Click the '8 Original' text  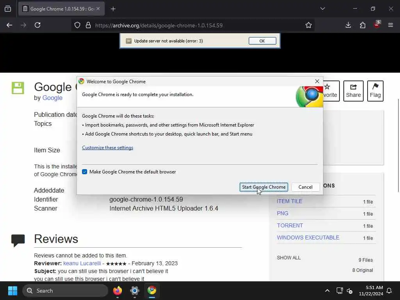pyautogui.click(x=362, y=270)
